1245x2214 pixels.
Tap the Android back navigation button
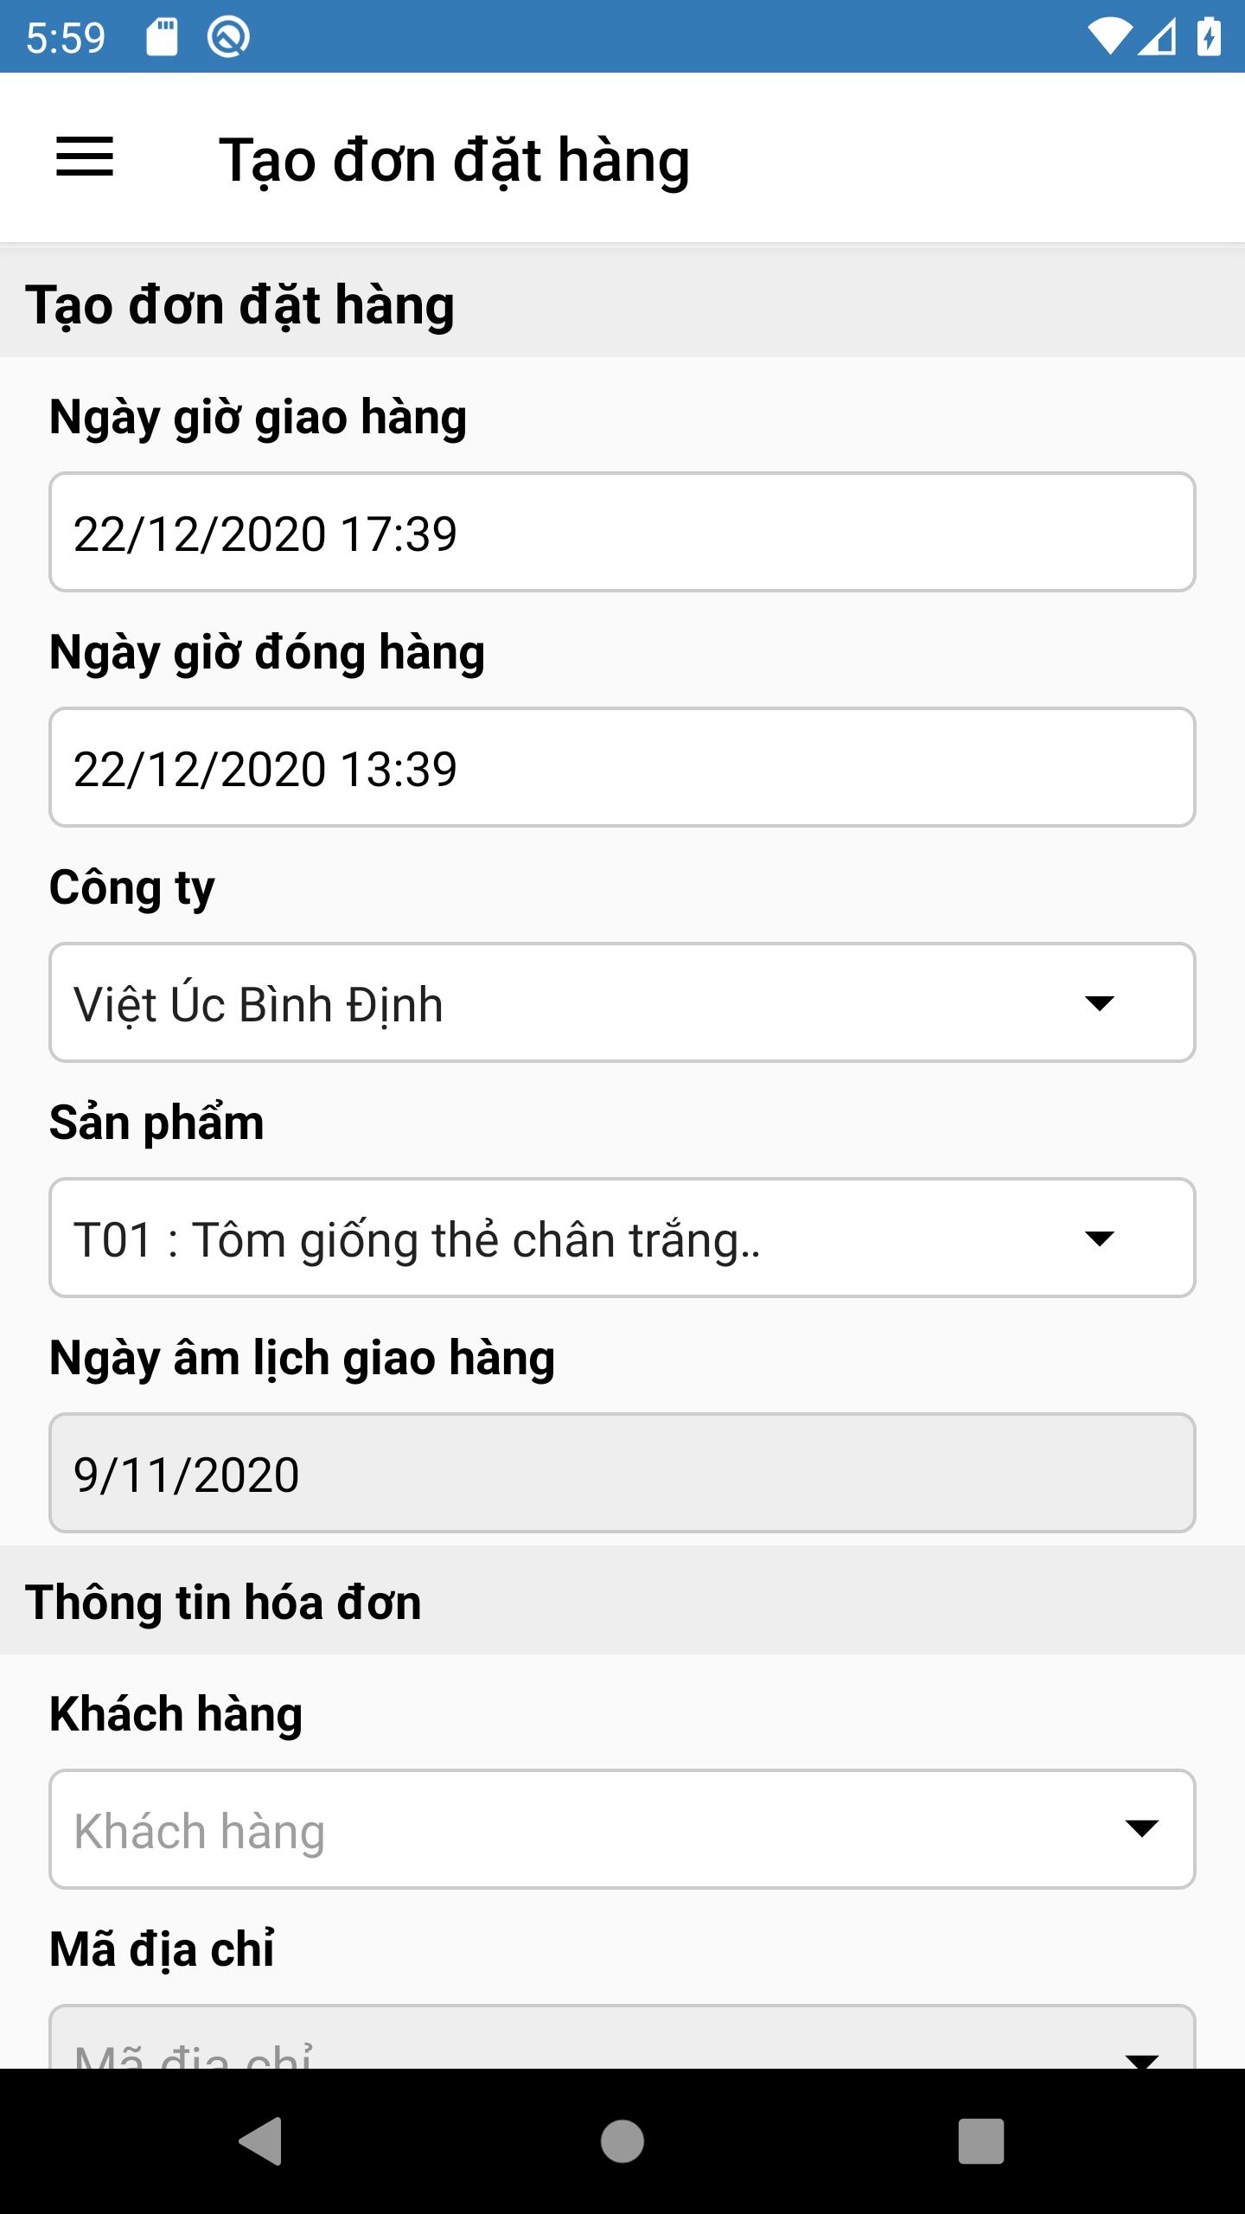[261, 2141]
